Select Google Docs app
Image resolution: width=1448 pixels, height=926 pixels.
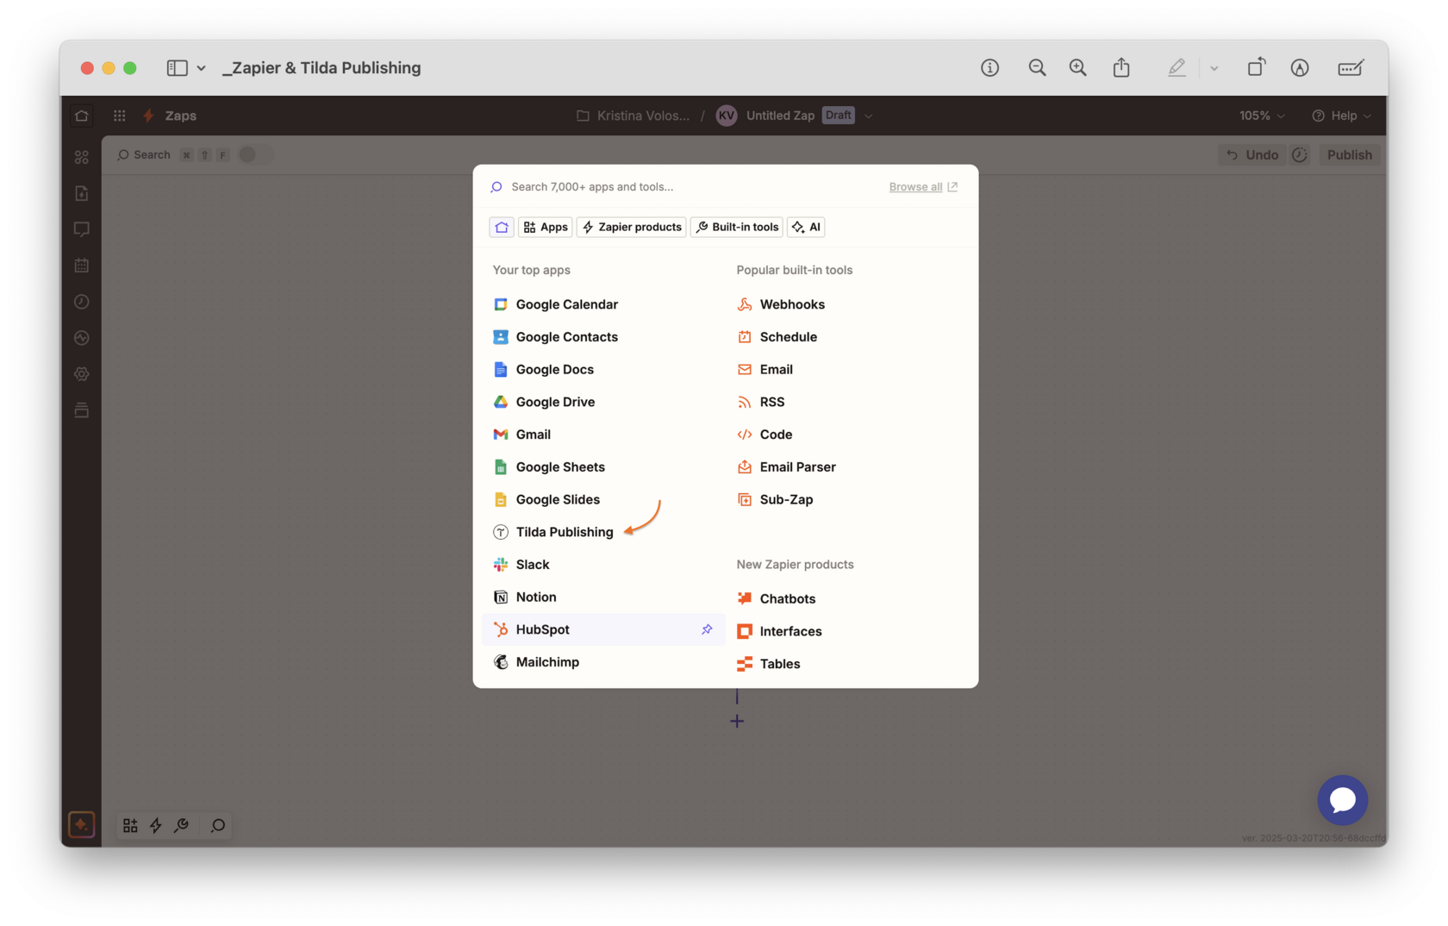pos(603,370)
